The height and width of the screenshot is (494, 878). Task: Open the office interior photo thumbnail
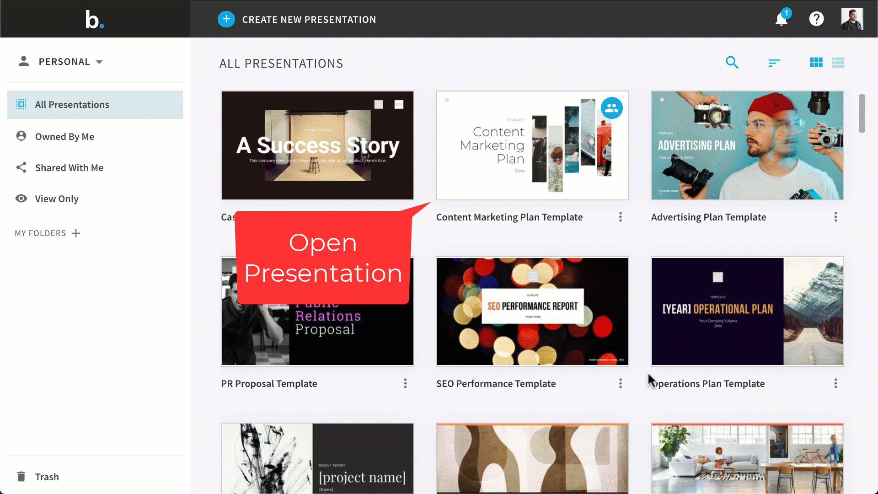coord(748,458)
